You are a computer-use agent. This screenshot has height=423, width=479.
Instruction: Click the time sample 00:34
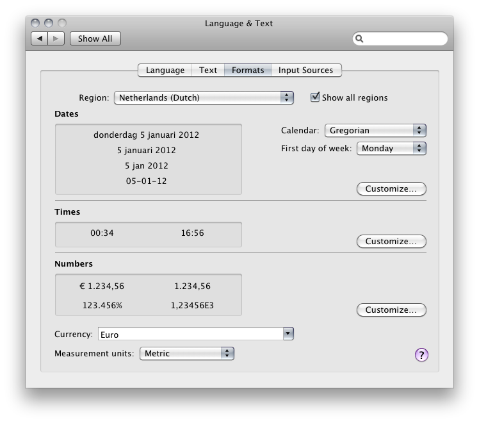[102, 233]
